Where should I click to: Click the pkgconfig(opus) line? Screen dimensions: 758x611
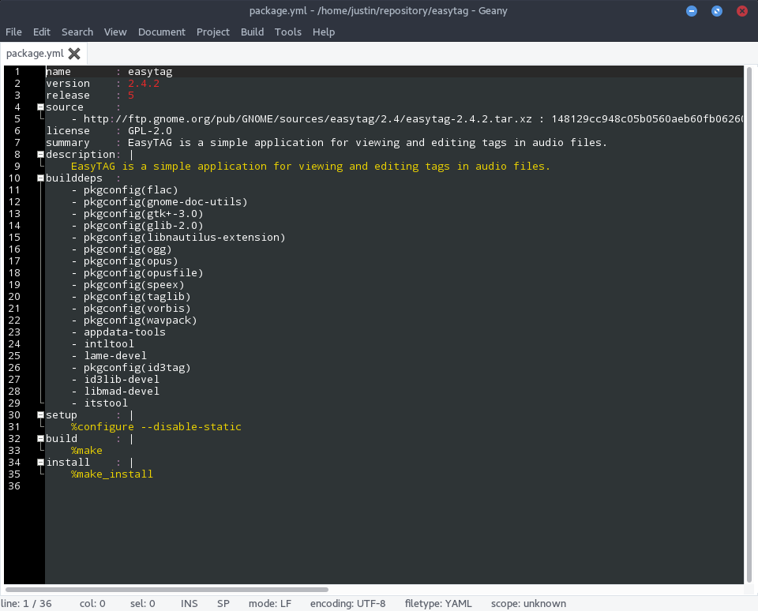pyautogui.click(x=130, y=261)
